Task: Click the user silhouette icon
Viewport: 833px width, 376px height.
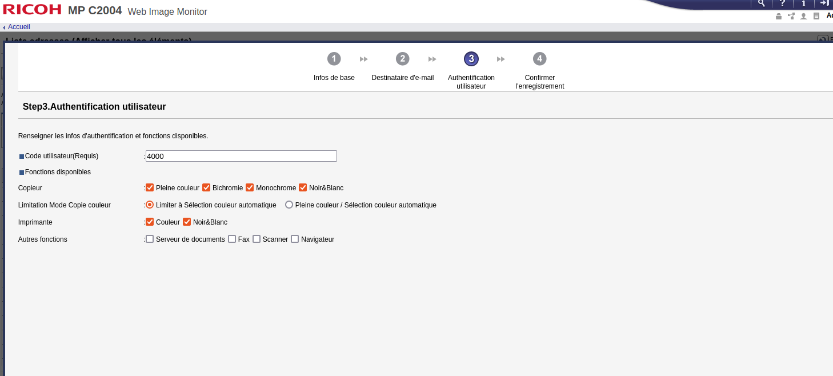Action: coord(804,17)
